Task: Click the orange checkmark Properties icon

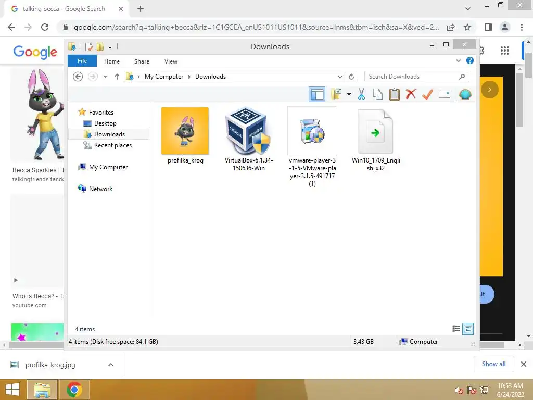Action: (x=427, y=94)
